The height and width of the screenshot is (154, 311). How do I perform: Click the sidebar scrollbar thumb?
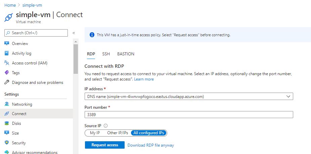coord(76,59)
